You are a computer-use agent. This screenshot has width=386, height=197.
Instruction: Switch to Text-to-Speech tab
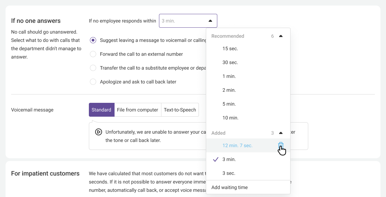tap(180, 110)
